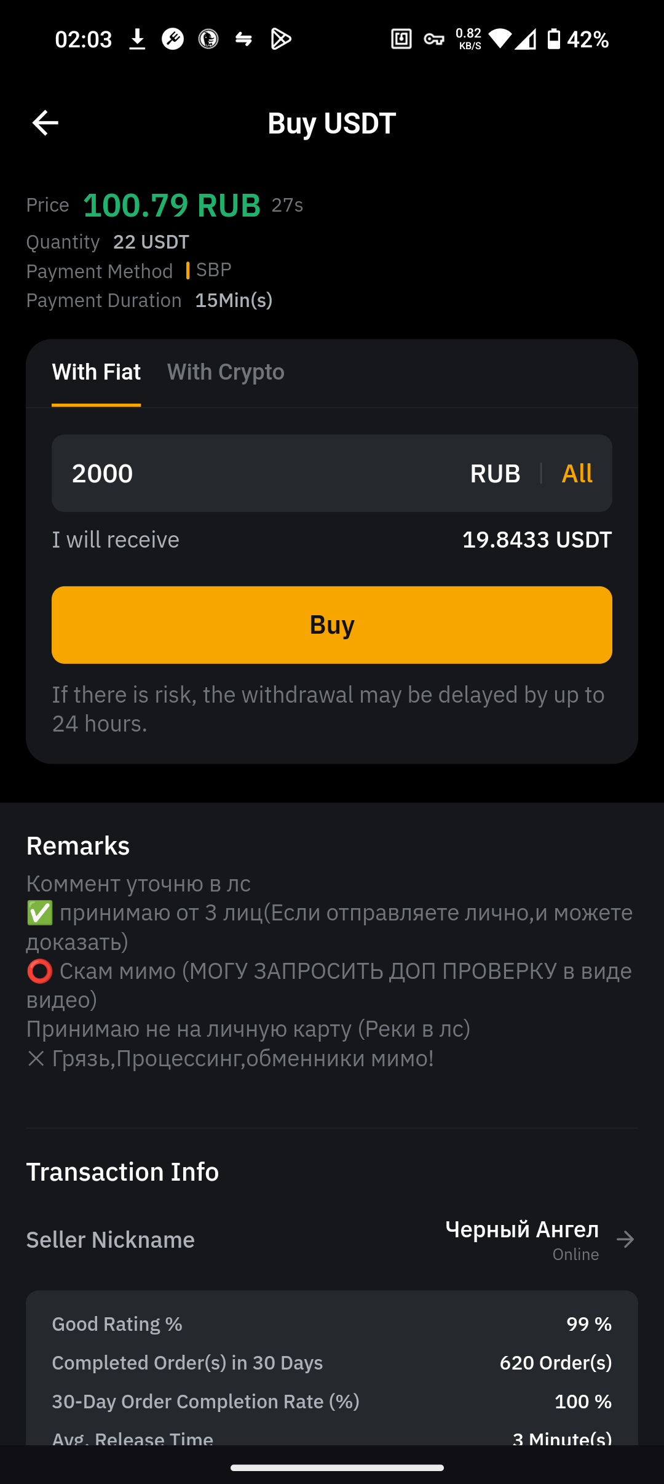Switch to the With Crypto tab
Viewport: 664px width, 1484px height.
(226, 372)
